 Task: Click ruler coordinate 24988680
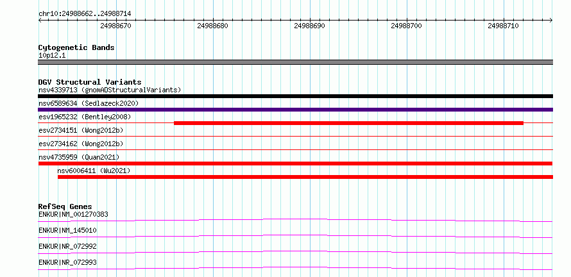click(212, 26)
